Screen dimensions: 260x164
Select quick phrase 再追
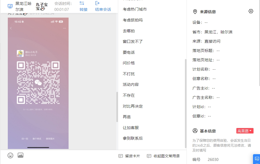(127, 117)
